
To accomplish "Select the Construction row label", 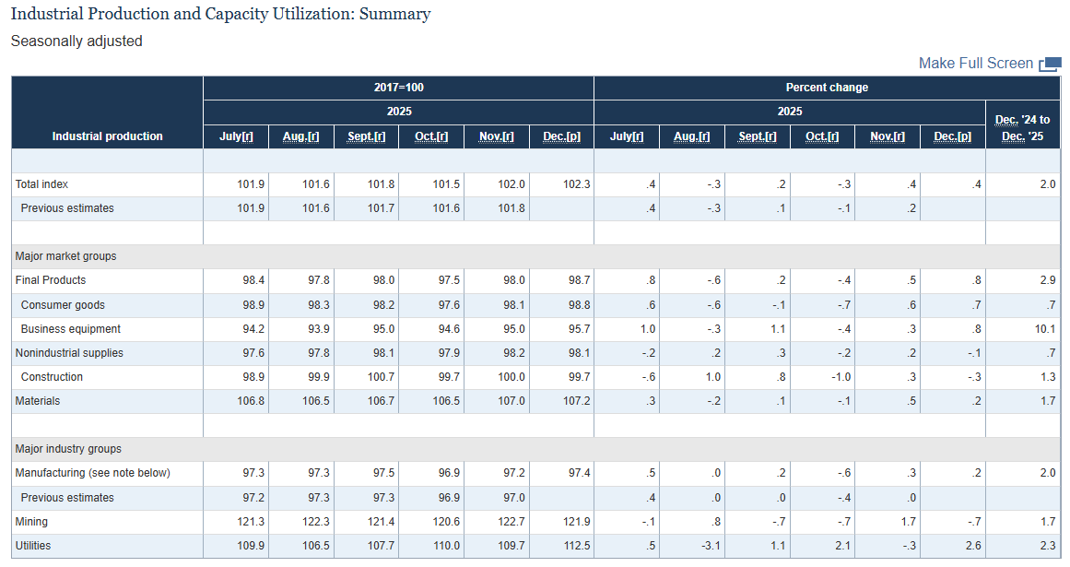I will (52, 377).
